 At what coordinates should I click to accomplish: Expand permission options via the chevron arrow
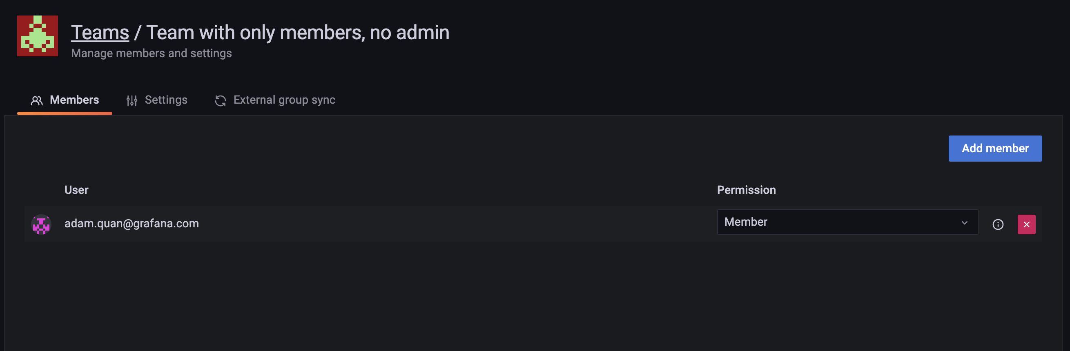(x=965, y=223)
